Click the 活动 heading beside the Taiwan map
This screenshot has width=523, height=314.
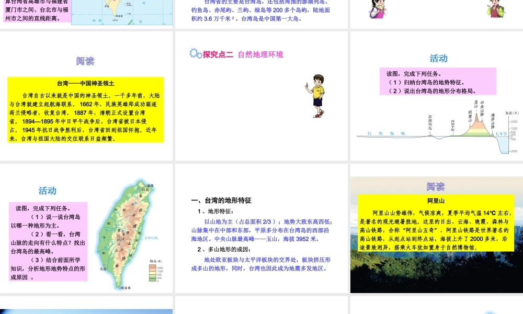pos(47,190)
